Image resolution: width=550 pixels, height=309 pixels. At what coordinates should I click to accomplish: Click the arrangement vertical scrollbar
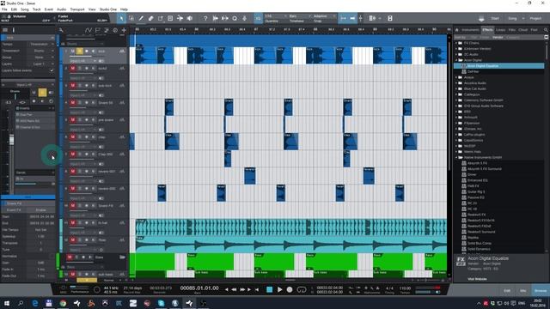[449, 105]
